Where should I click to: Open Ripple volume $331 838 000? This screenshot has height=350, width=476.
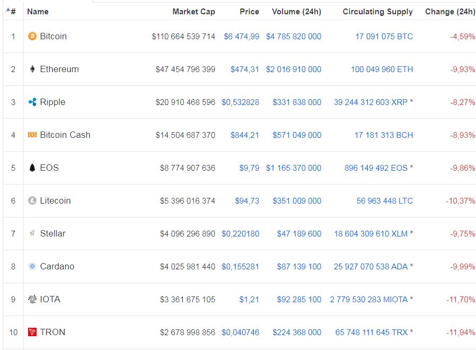pos(297,102)
